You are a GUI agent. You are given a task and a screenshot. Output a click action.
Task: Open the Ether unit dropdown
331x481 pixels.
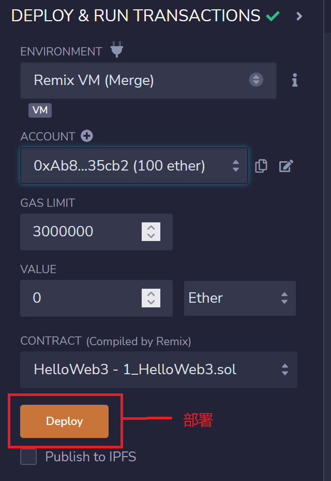[x=239, y=298]
